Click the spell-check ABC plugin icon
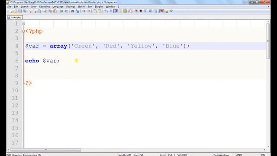The image size is (277, 156). 162,11
